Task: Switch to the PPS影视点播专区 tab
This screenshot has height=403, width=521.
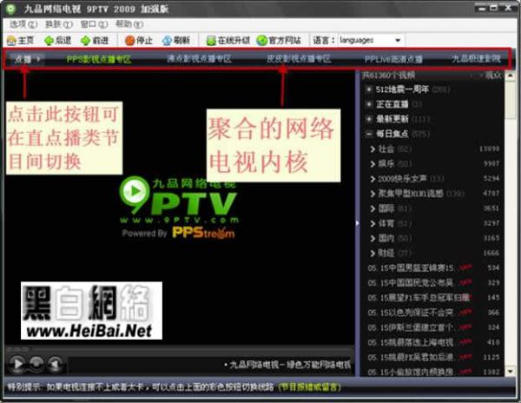Action: [99, 59]
